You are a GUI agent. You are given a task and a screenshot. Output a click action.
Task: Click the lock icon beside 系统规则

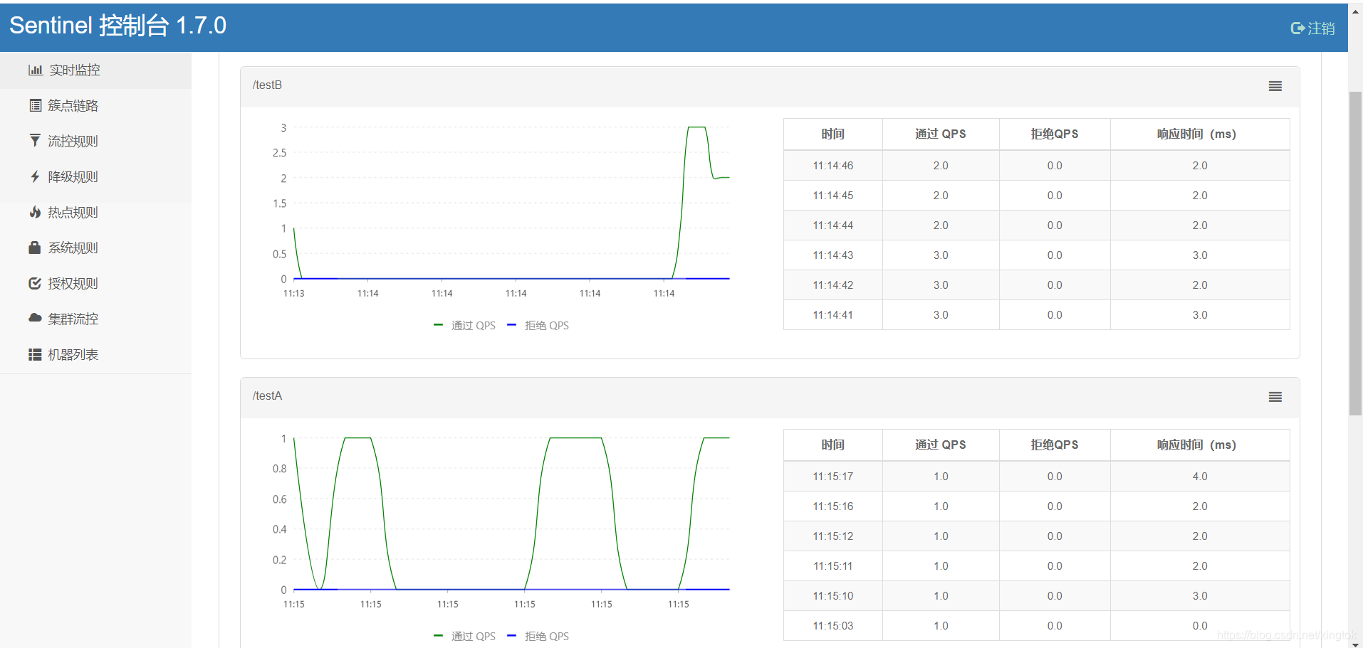coord(34,248)
